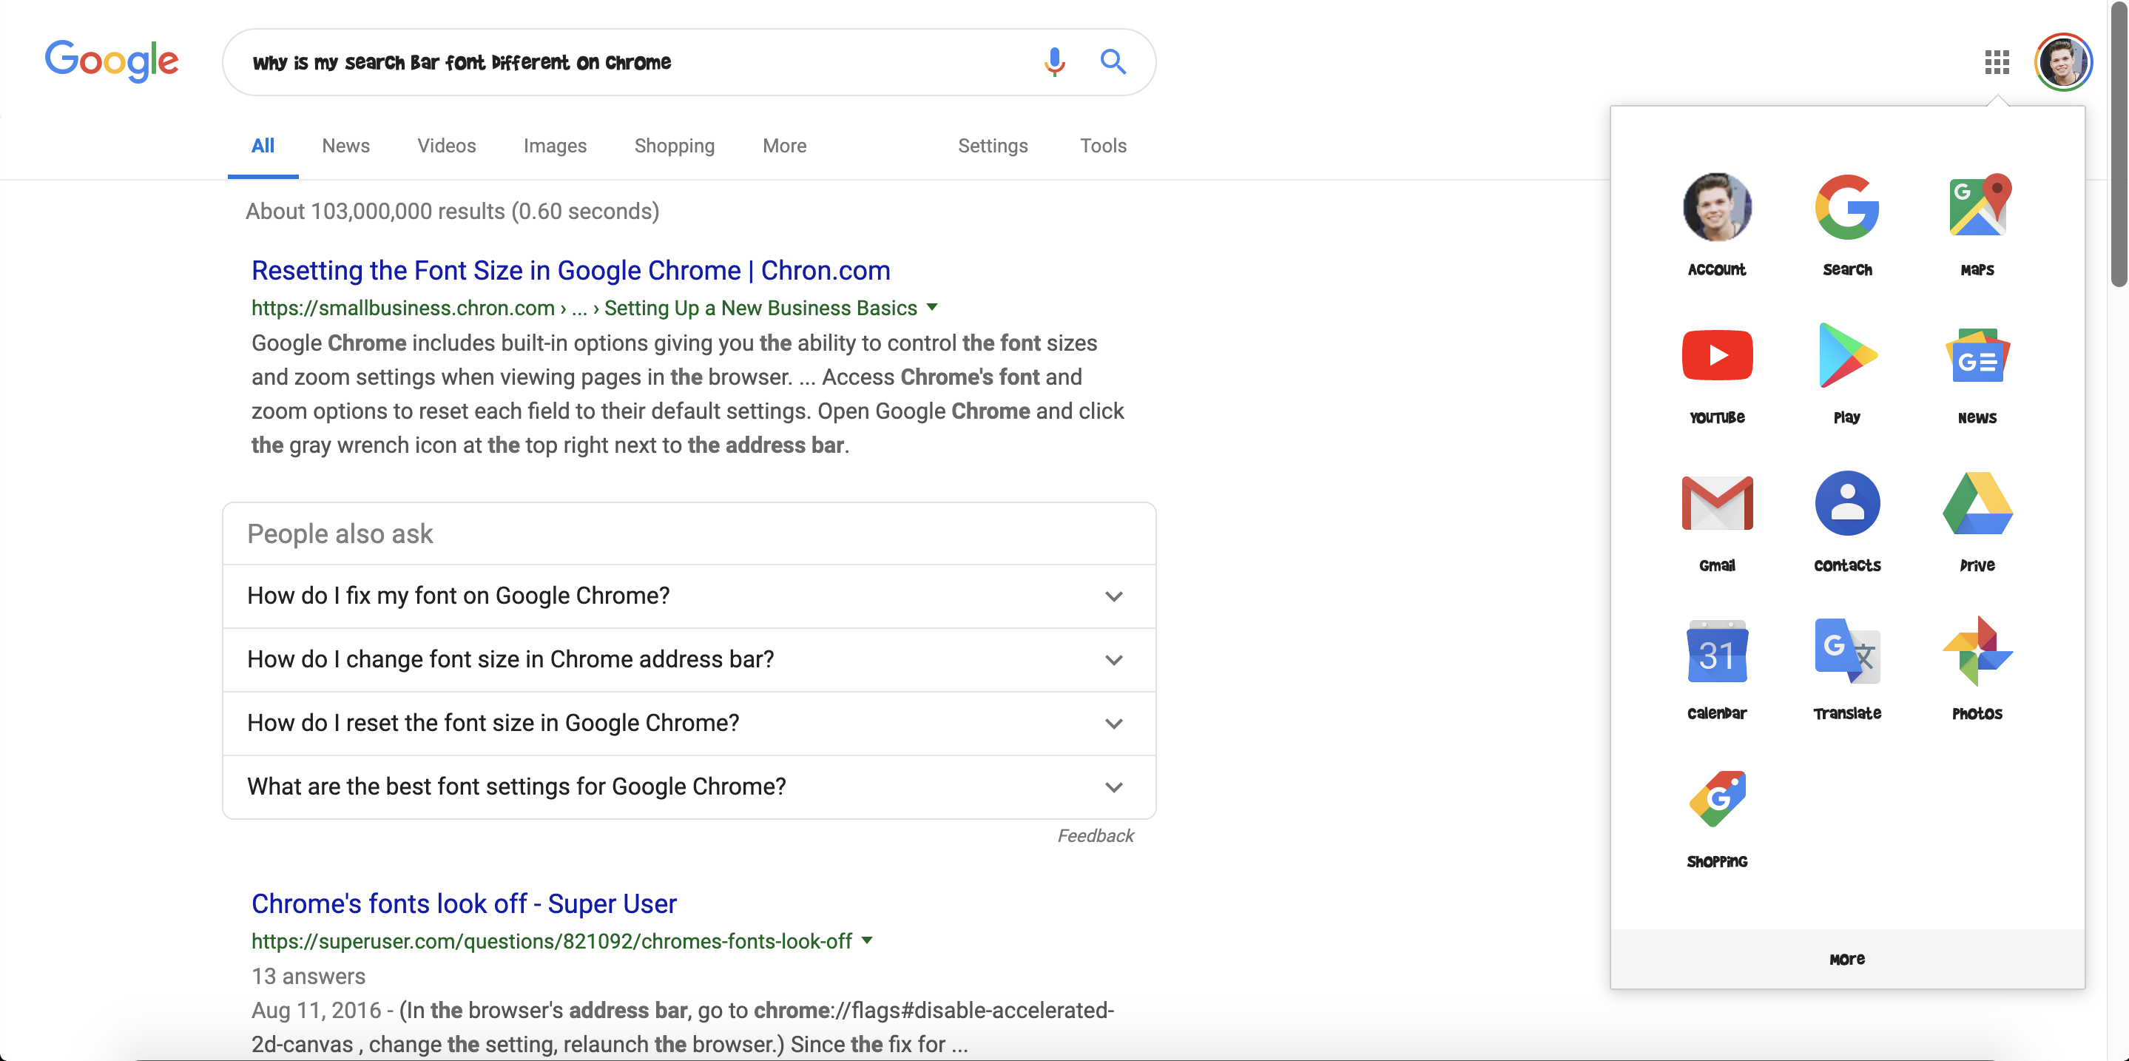This screenshot has width=2129, height=1061.
Task: Select the Videos search tab
Action: point(445,145)
